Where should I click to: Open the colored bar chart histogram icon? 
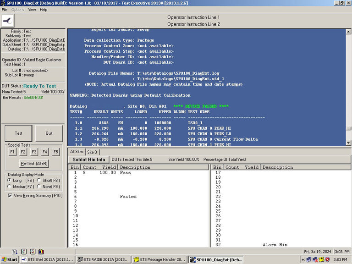coord(41,252)
